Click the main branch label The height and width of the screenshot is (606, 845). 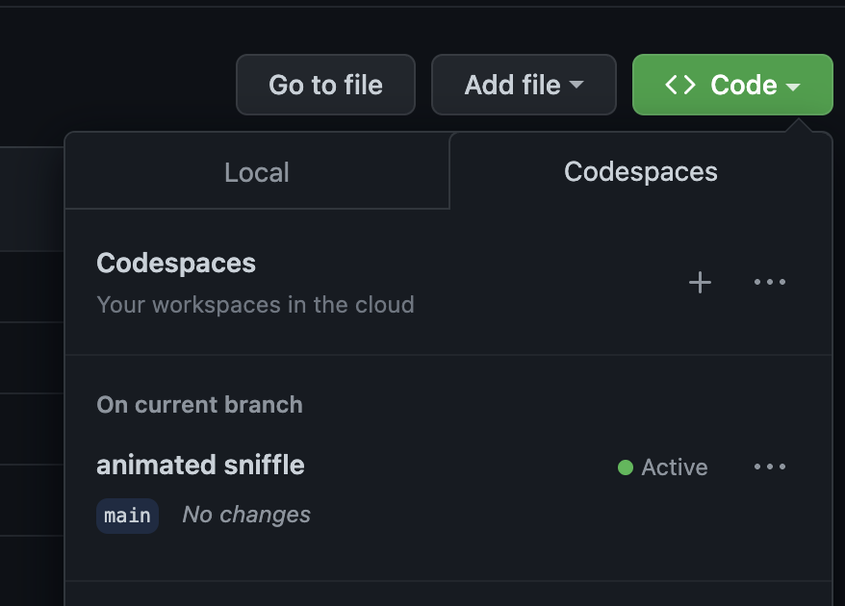point(127,516)
